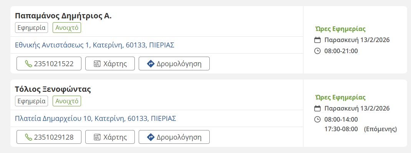Click Εφημερία tag under Τόλιος Ξενοφώντας
The height and width of the screenshot is (153, 411).
point(31,101)
